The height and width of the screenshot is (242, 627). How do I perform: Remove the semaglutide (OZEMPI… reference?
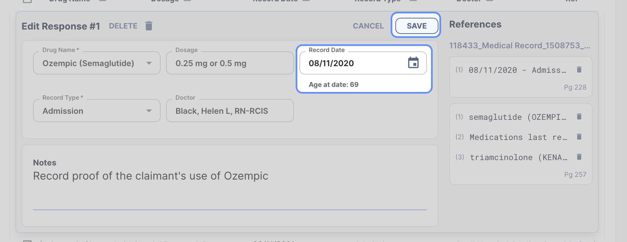click(579, 116)
